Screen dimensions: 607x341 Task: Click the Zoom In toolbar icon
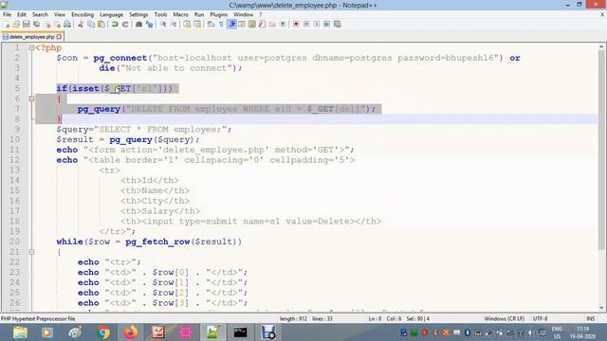pos(163,25)
